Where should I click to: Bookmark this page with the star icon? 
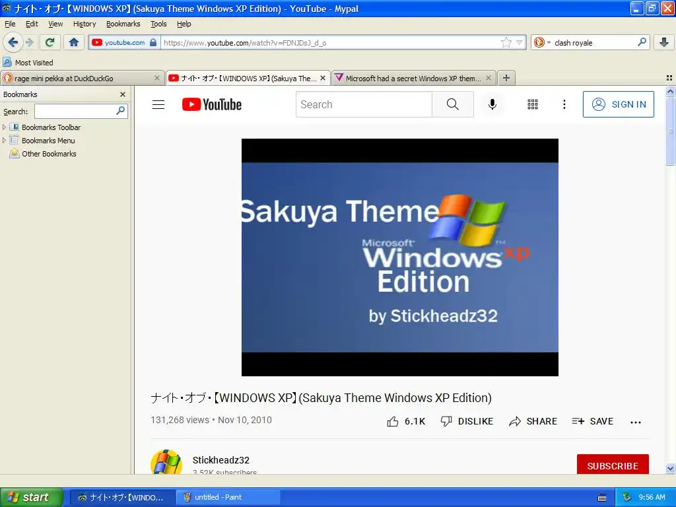506,42
